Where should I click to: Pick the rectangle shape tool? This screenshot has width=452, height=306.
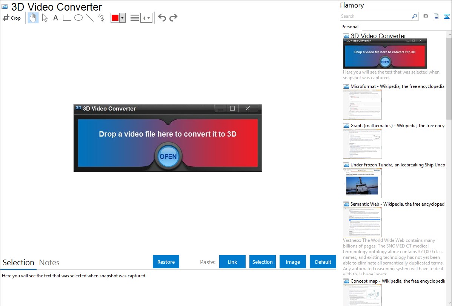coord(67,18)
